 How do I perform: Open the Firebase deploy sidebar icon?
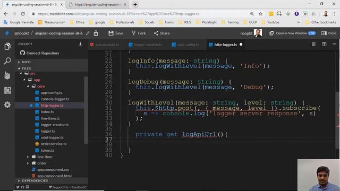[7, 75]
